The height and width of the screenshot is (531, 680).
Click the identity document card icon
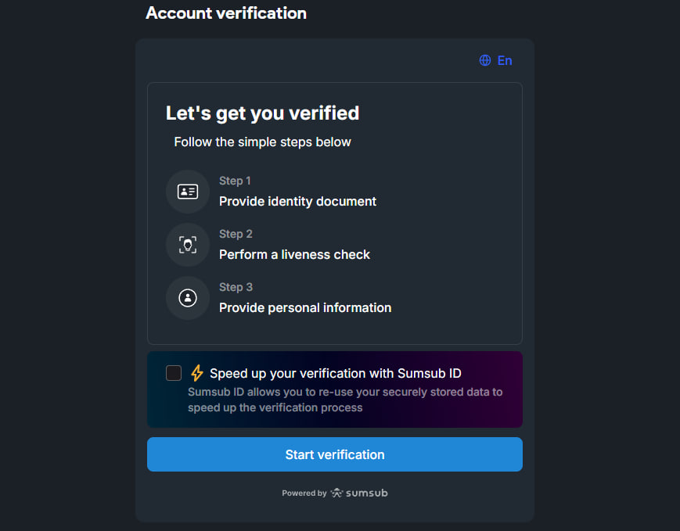tap(188, 192)
